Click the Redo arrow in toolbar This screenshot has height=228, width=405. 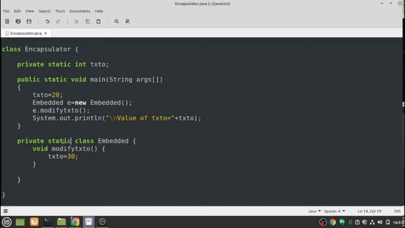[x=58, y=22]
